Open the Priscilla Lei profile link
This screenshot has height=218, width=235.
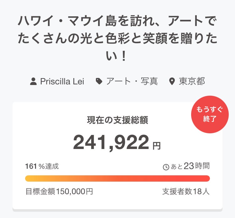point(62,82)
